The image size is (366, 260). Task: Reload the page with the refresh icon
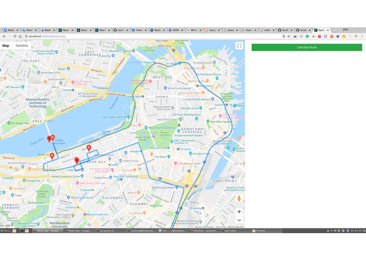[x=15, y=36]
